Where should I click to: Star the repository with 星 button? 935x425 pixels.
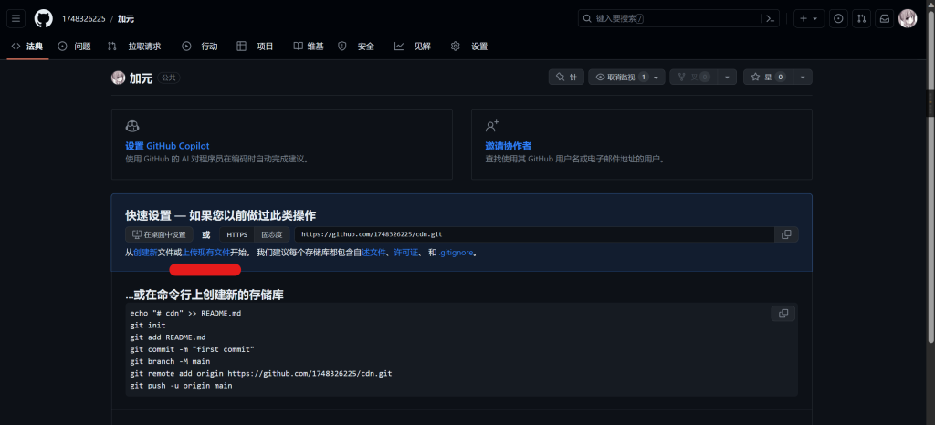768,78
